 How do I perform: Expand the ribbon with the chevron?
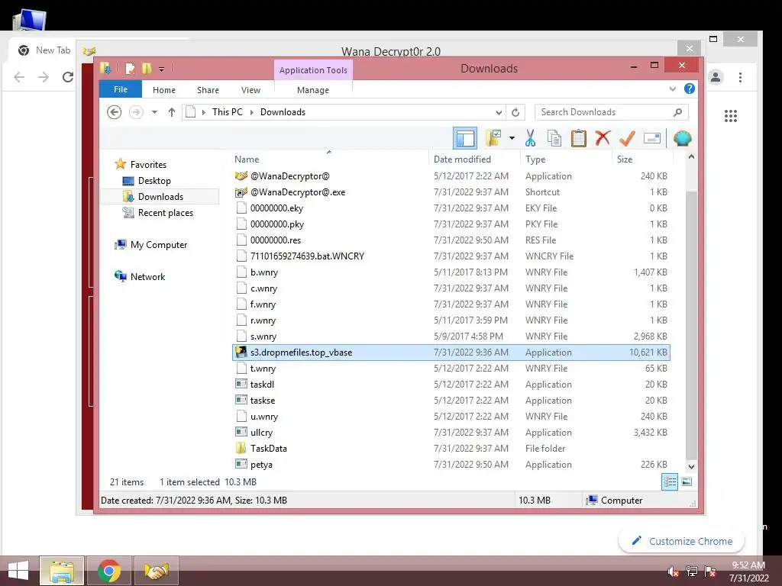tap(672, 89)
